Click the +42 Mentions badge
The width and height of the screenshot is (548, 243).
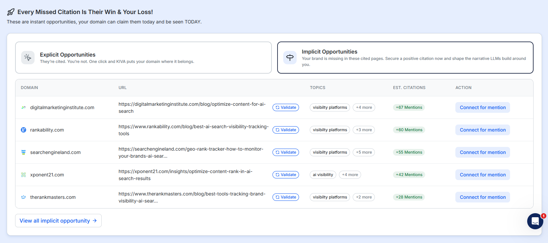tap(409, 175)
